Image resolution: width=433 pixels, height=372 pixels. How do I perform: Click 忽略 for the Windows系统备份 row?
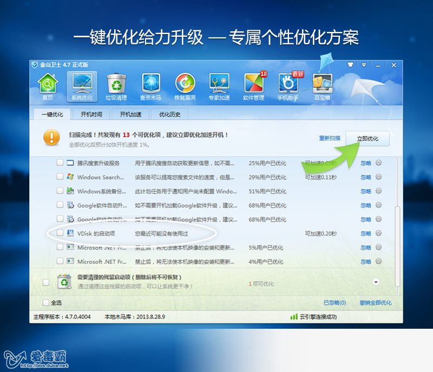[x=366, y=191]
